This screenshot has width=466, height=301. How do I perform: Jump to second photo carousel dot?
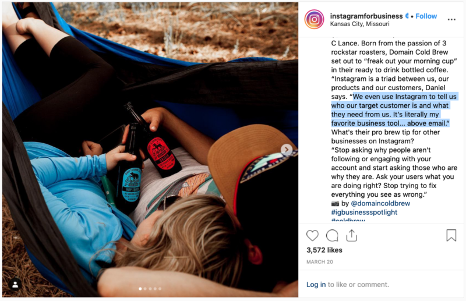coord(145,289)
